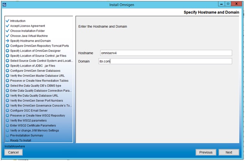
Task: Click the Specify Location of Source Control .jar Files text
Action: (38, 56)
